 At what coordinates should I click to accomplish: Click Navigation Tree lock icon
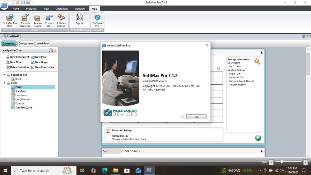(51, 50)
